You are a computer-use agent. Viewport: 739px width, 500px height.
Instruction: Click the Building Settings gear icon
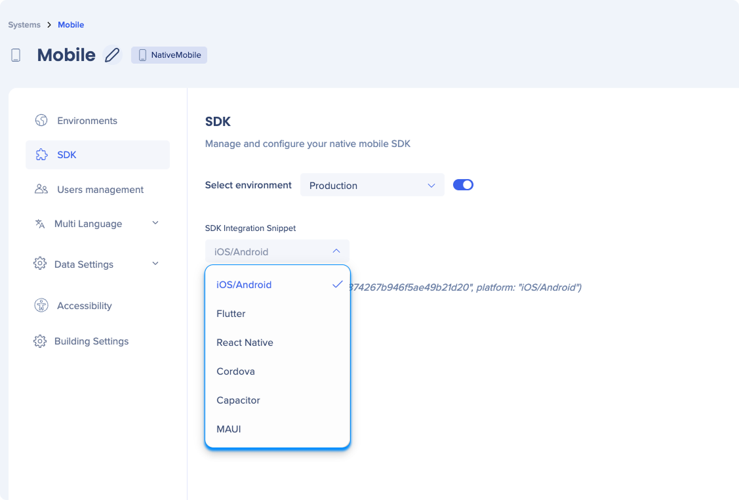(x=40, y=341)
